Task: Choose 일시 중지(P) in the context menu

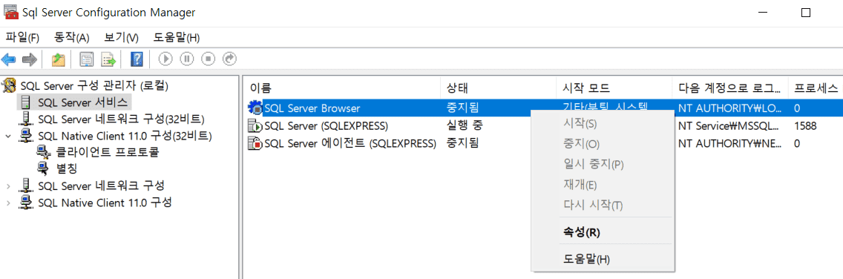Action: pos(602,165)
